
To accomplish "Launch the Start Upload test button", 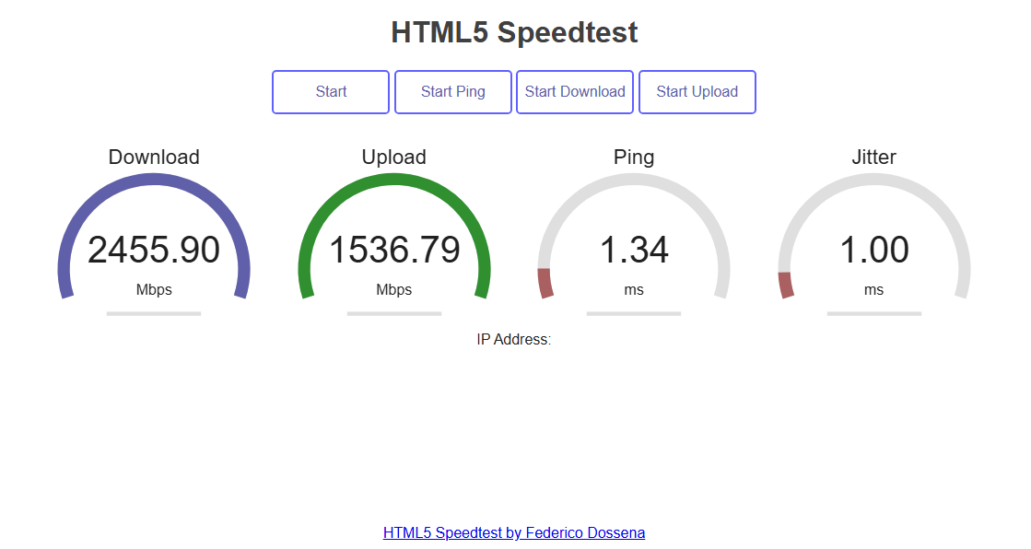I will 697,92.
